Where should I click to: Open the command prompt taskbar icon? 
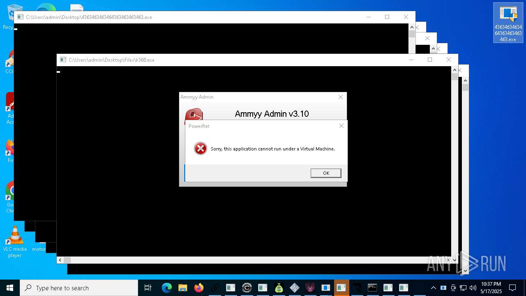tap(372, 288)
